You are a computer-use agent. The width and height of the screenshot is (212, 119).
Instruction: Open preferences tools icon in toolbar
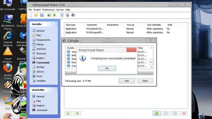point(62,15)
